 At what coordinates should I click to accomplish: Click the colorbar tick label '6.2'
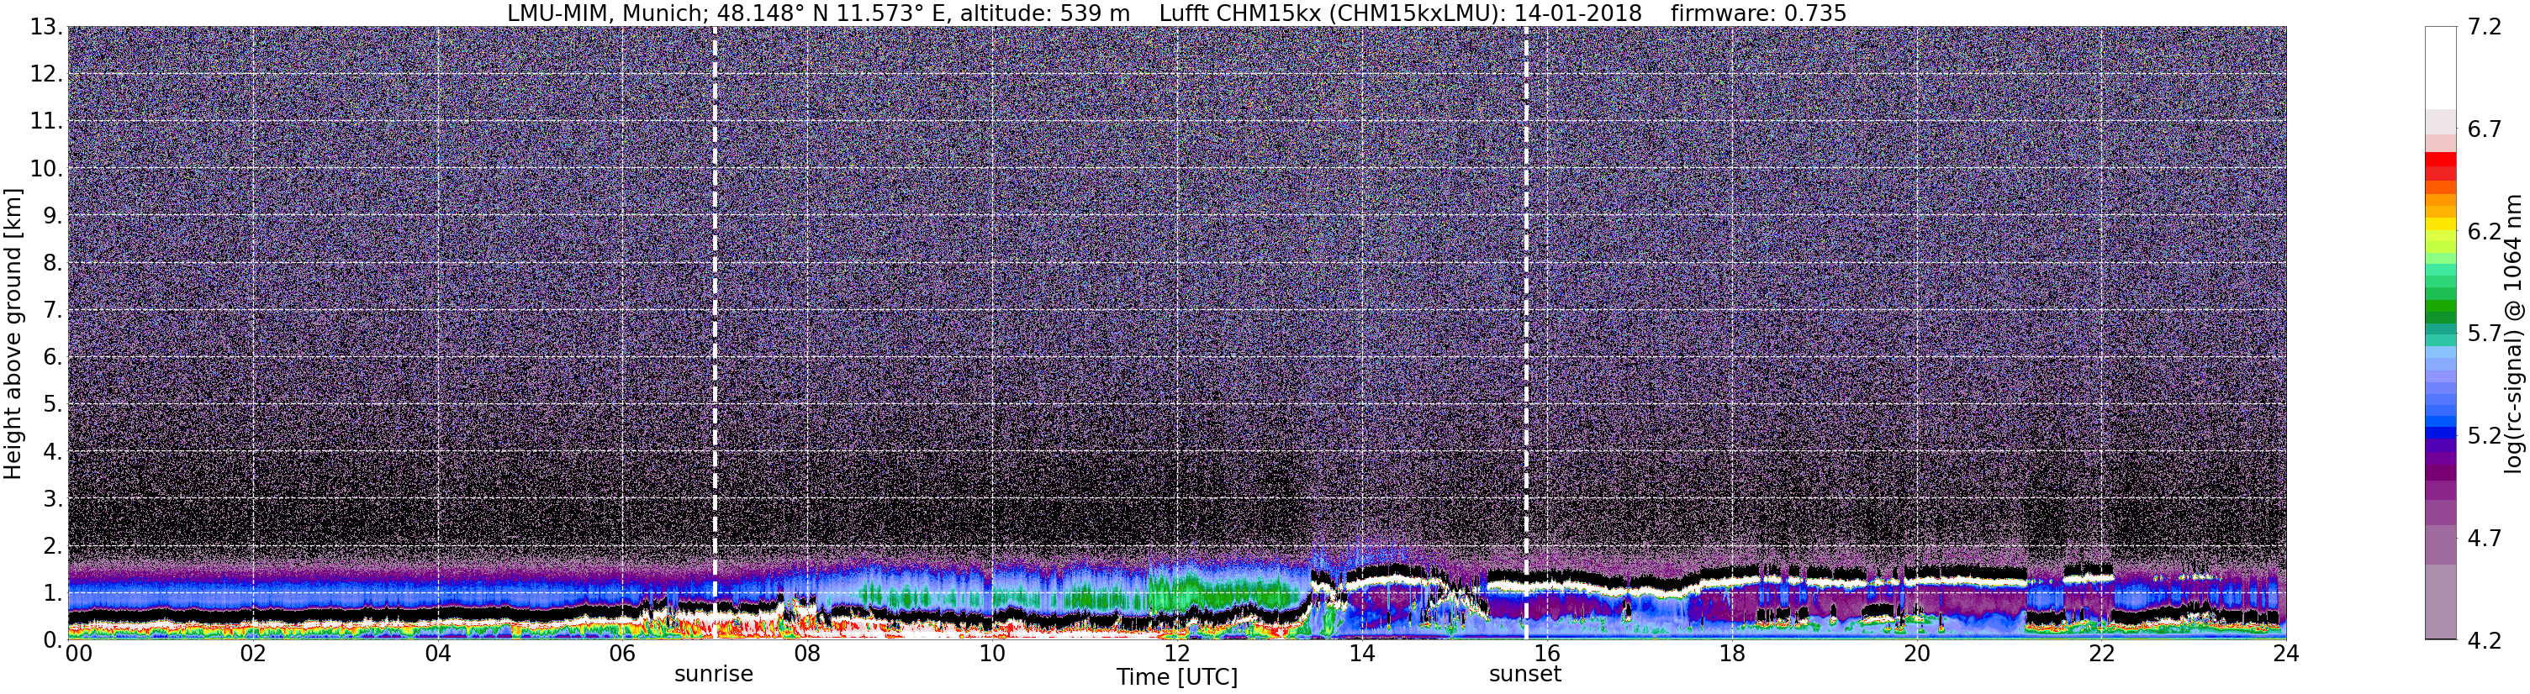[2484, 232]
